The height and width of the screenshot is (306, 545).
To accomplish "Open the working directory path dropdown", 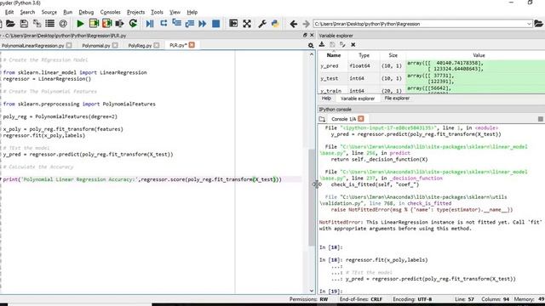I will click(x=529, y=24).
